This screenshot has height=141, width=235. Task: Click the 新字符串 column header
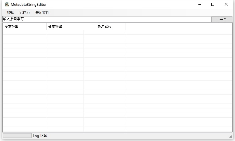coord(65,27)
